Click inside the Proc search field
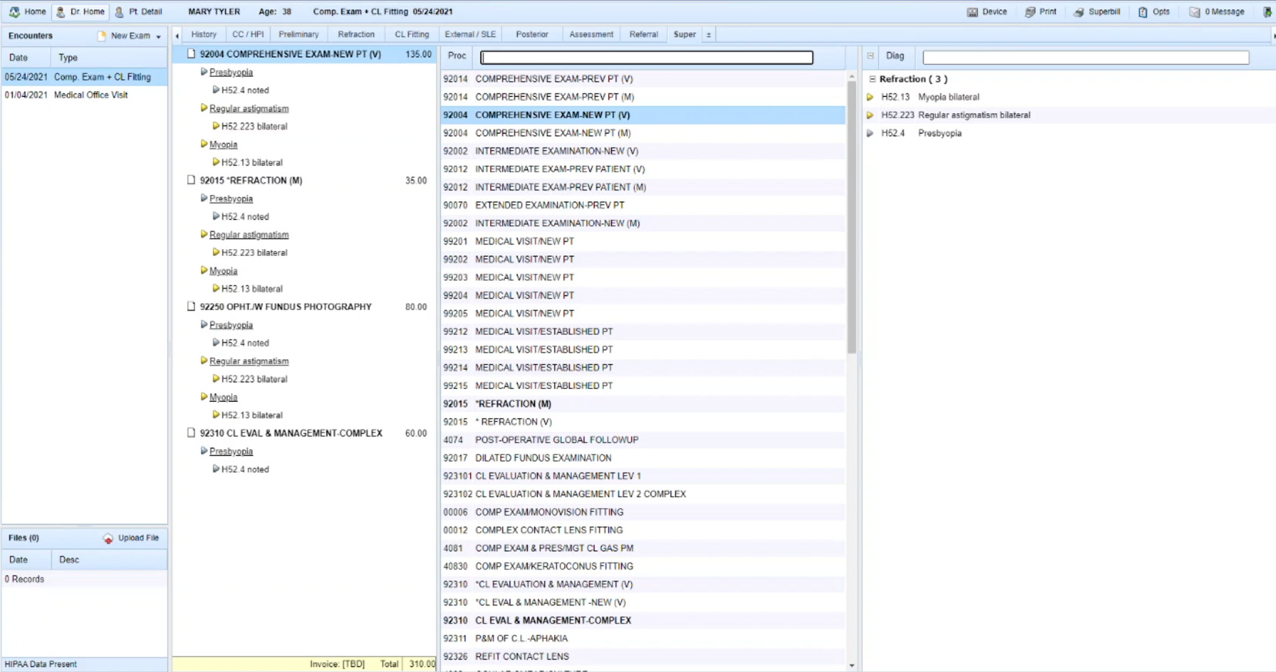This screenshot has width=1276, height=672. pyautogui.click(x=645, y=56)
